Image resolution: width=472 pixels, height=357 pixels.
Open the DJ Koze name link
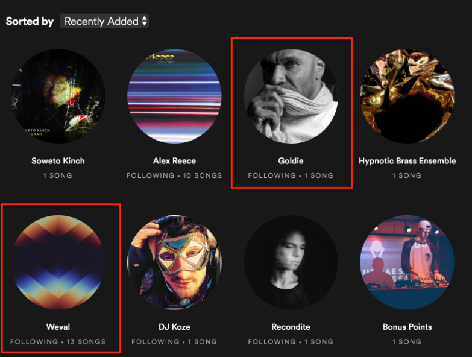pos(174,327)
